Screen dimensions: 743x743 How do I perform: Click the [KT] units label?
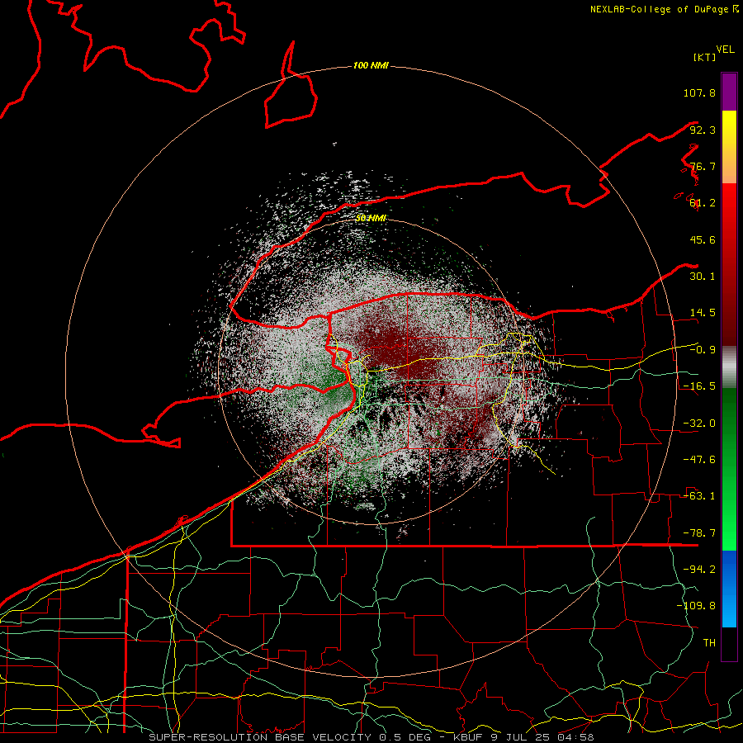click(x=705, y=57)
